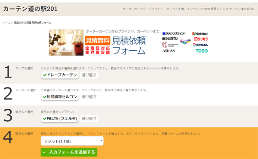Click the メーカーを選択 step label
This screenshot has width=258, height=159.
click(x=25, y=90)
